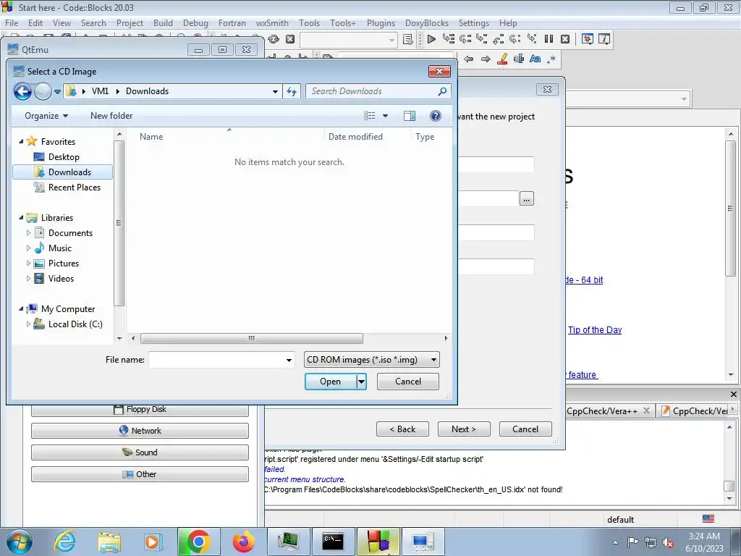
Task: Open Firefox from the taskbar
Action: [x=244, y=542]
